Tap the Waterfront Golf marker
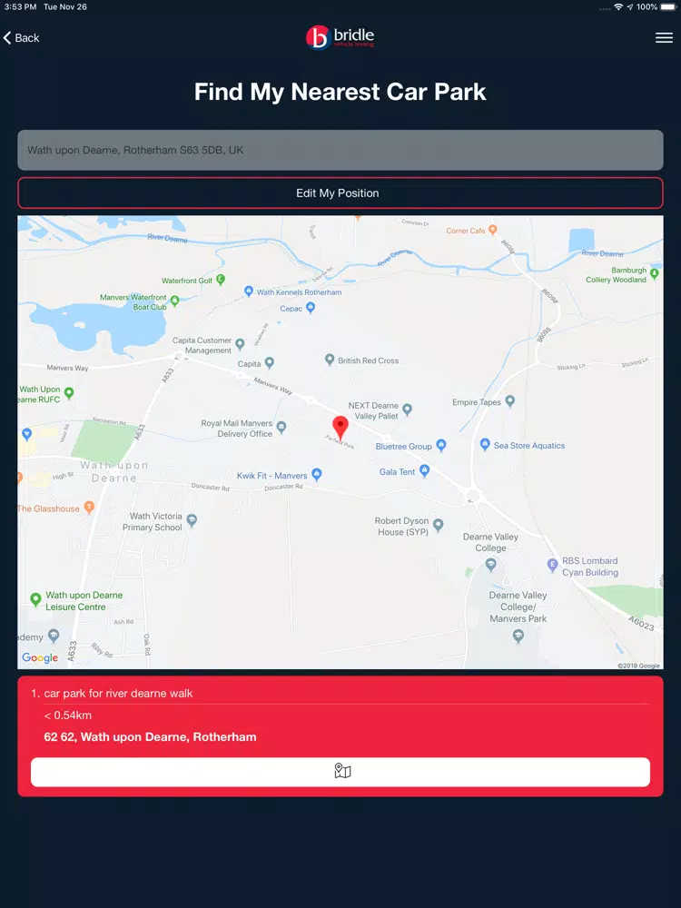Screen dimensions: 681x908 click(221, 280)
